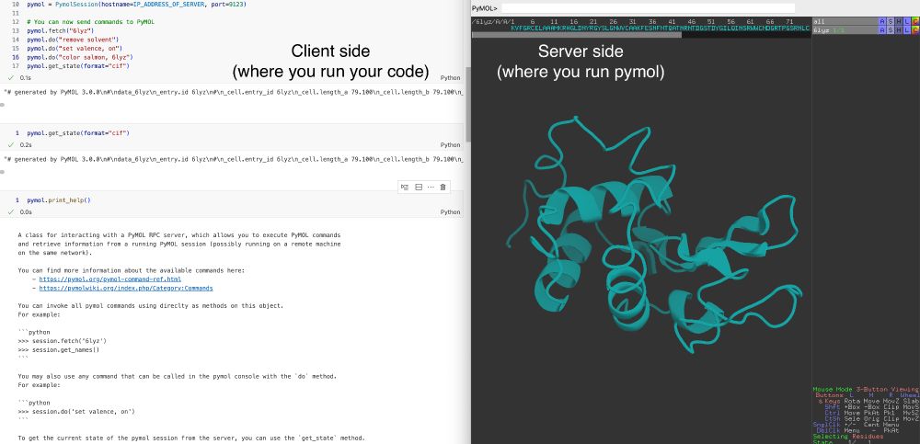Open the Show menu for 6lyz object
Screen dimensions: 920x444
890,30
